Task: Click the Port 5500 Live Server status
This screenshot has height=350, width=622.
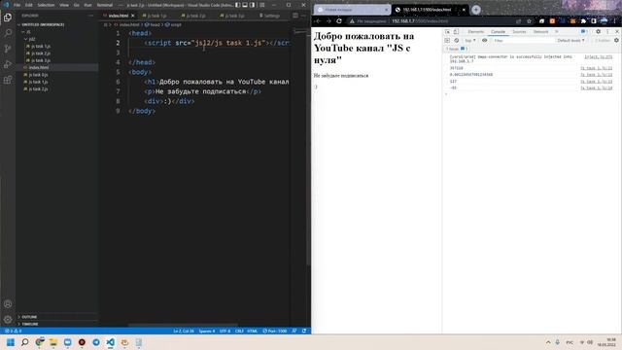Action: pos(274,331)
